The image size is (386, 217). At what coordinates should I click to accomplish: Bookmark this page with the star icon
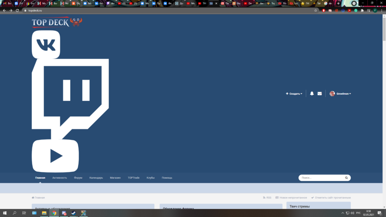coord(316,10)
